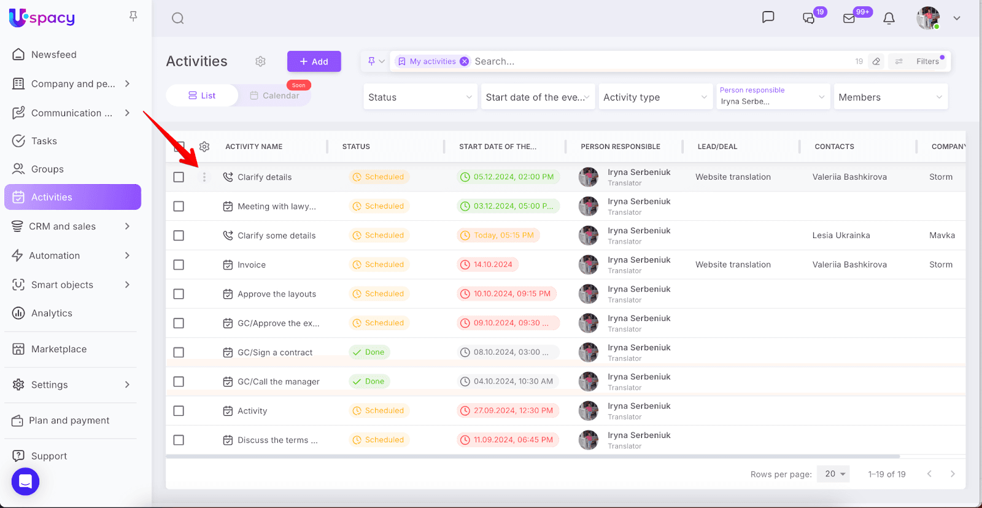The image size is (982, 508).
Task: Switch to the Calendar view tab
Action: (274, 96)
